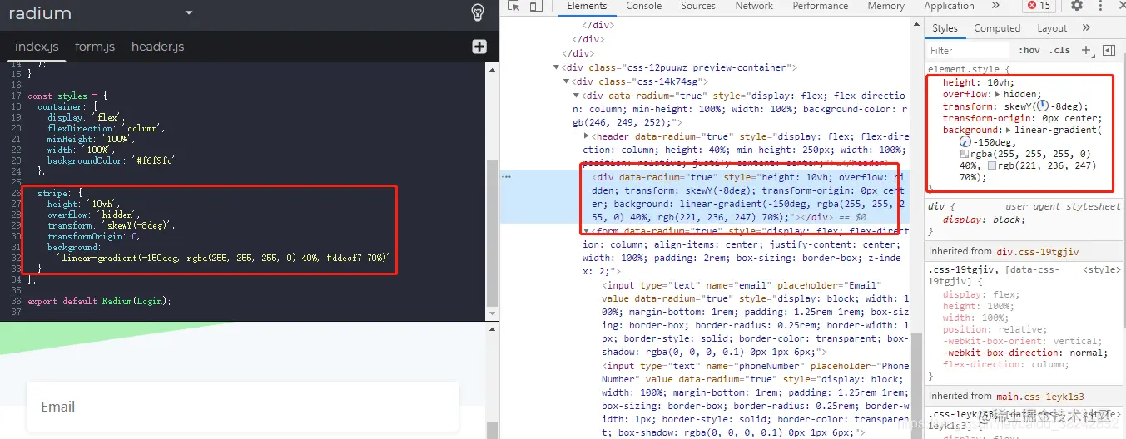Image resolution: width=1126 pixels, height=439 pixels.
Task: Activate the DevTools inspect element picker icon
Action: (513, 6)
